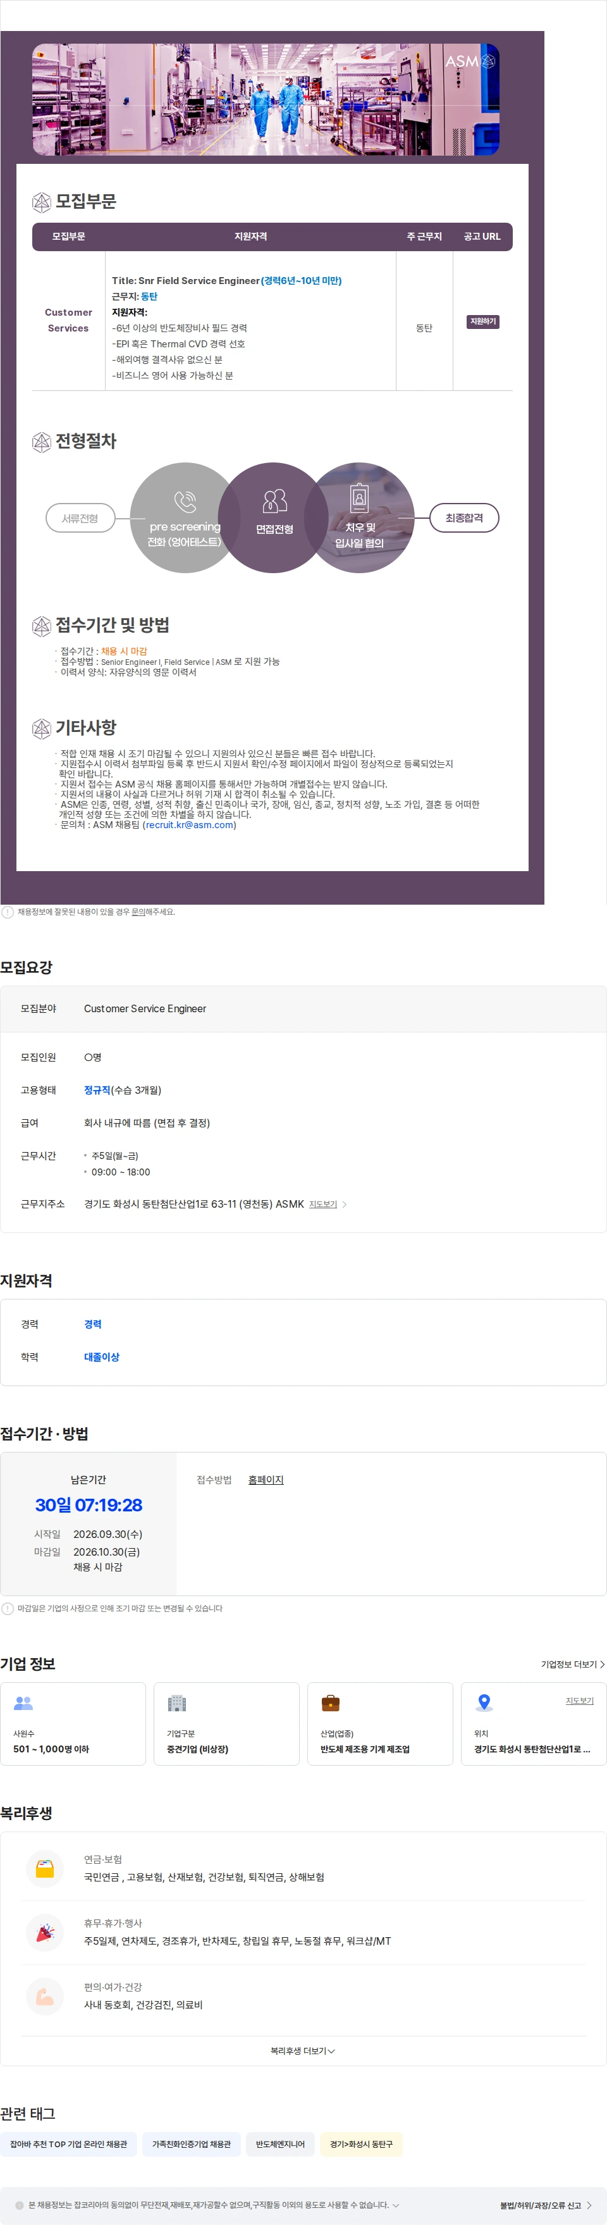Click the 휴무·휴가·행사 party icon
Screen dimensions: 607x2225
click(x=45, y=1932)
